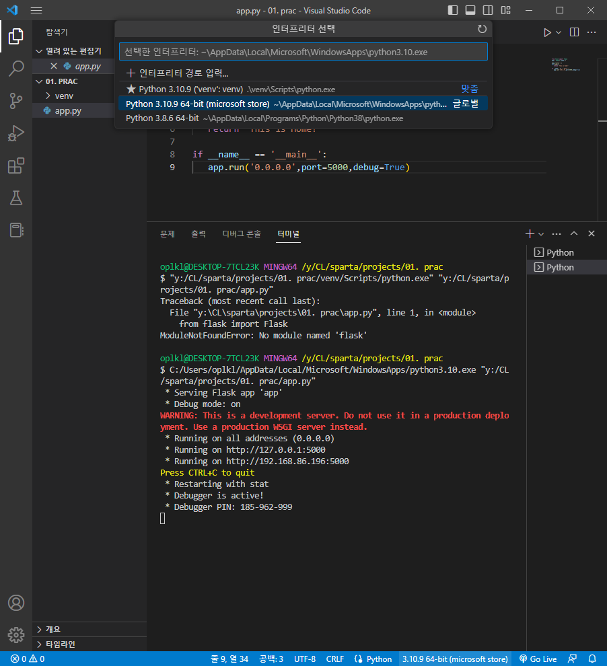The height and width of the screenshot is (666, 607).
Task: Toggle primary side bar layout icon
Action: [x=453, y=10]
